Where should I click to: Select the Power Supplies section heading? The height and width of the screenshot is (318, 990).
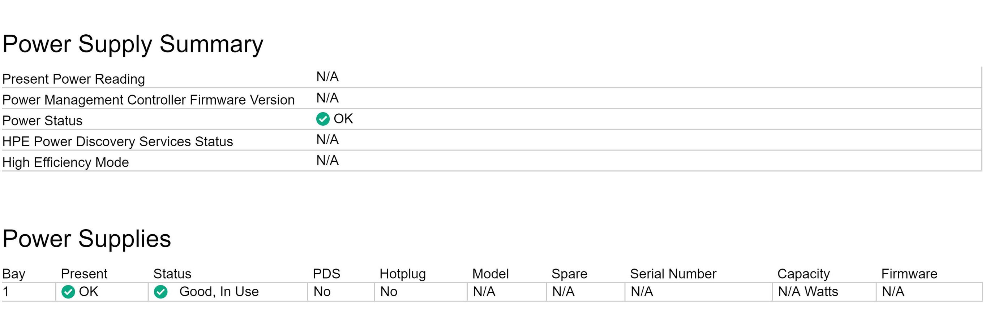pyautogui.click(x=86, y=239)
